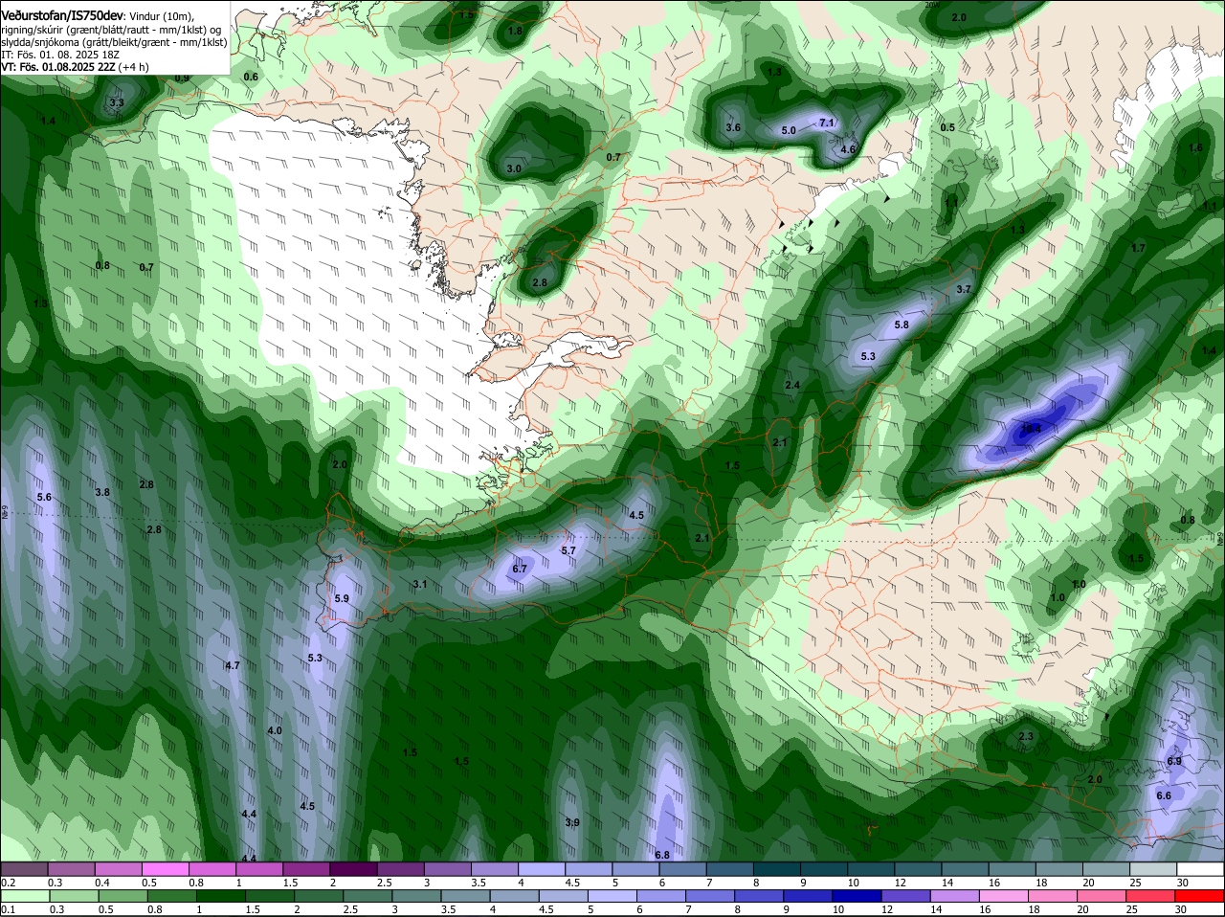This screenshot has width=1225, height=917.
Task: Click the 7.1 precipitation value on map
Action: tap(828, 123)
